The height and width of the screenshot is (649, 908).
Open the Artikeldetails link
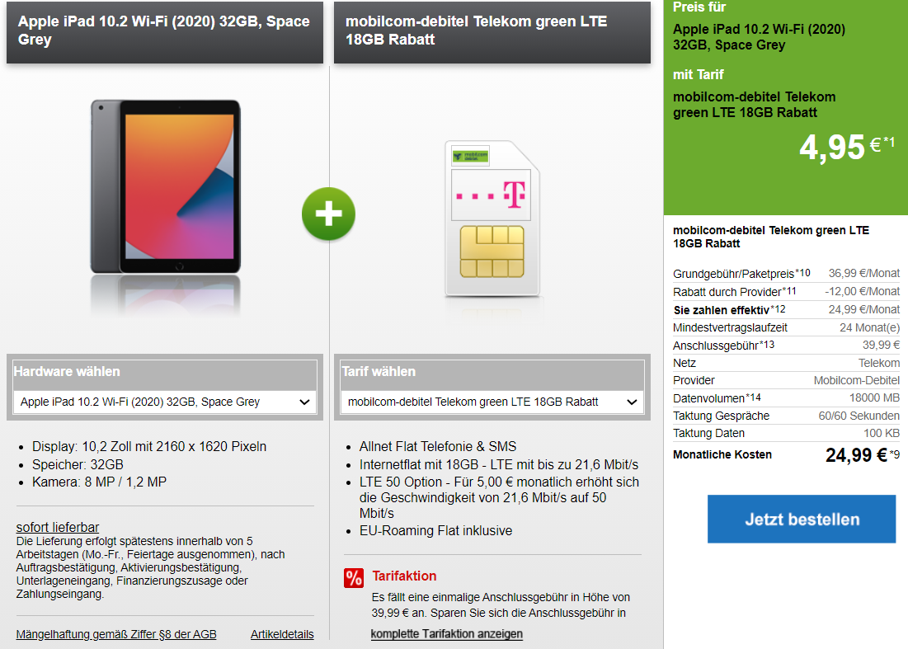(282, 634)
